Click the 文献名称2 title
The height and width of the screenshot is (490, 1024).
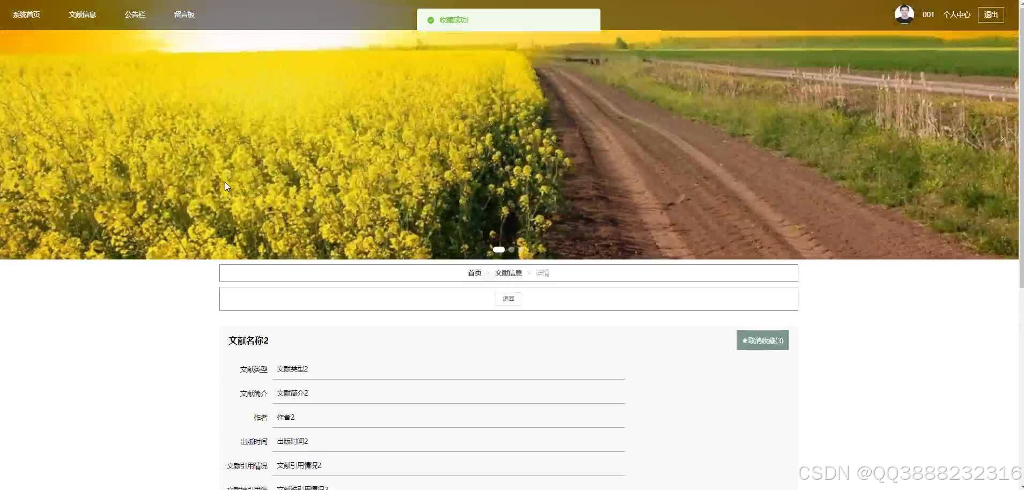coord(248,340)
